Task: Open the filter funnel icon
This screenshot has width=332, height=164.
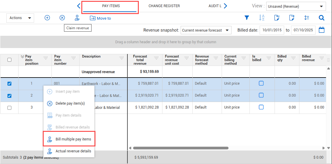Action: [247, 18]
